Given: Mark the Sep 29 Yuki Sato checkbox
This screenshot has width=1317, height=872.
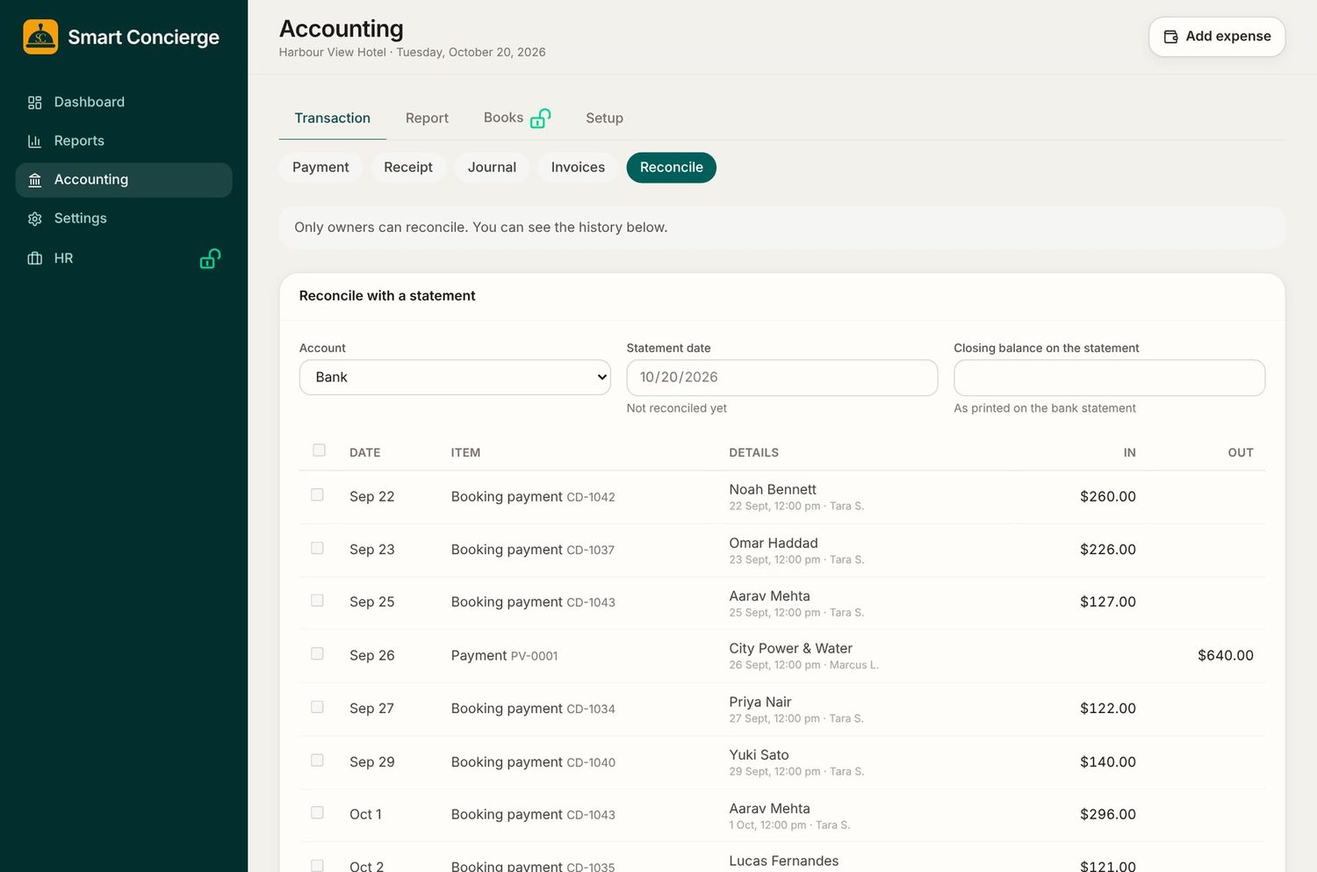Looking at the screenshot, I should tap(317, 760).
